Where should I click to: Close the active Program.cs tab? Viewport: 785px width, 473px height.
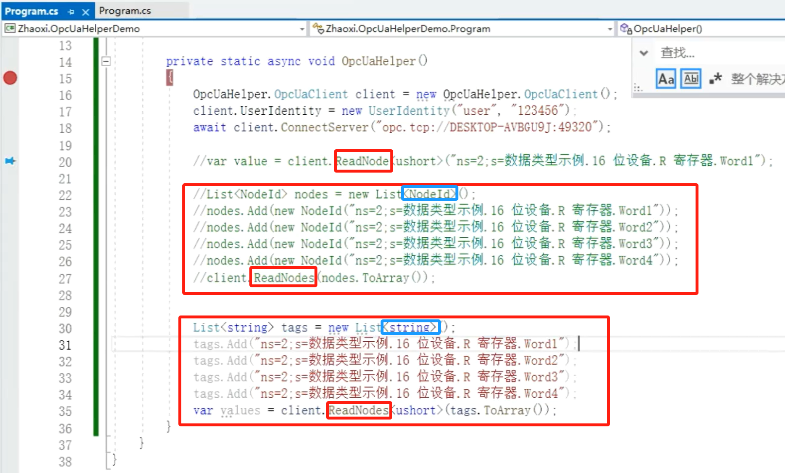[x=86, y=11]
